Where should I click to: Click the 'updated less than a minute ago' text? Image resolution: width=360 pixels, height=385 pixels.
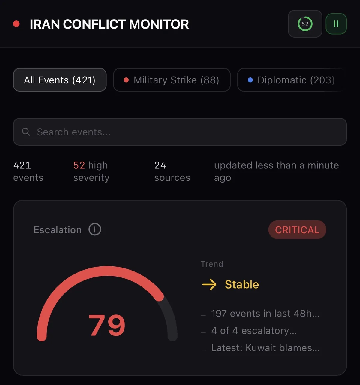[276, 171]
